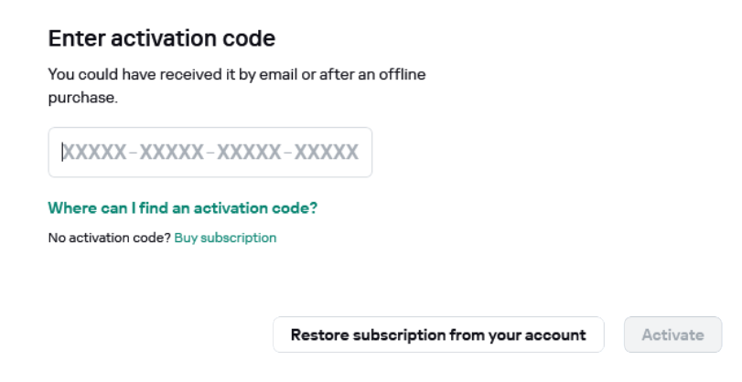
Task: Open 'Where can I find an activation code?' link
Action: click(x=182, y=208)
